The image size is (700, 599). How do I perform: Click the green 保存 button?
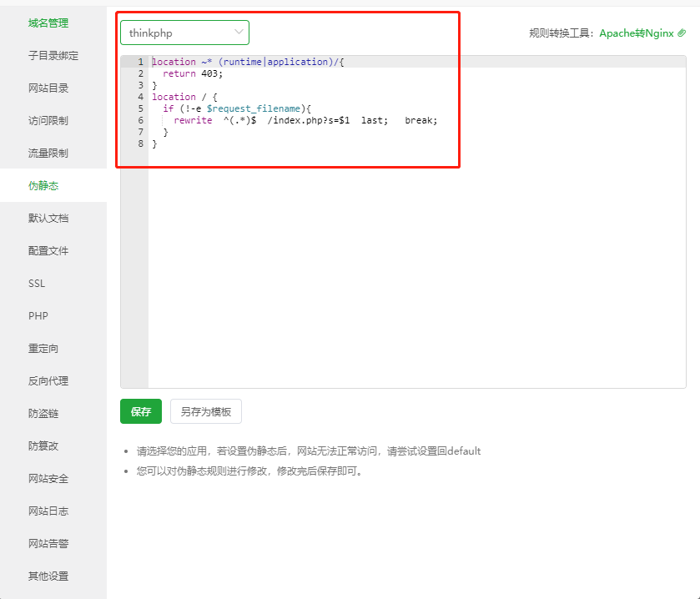(141, 412)
